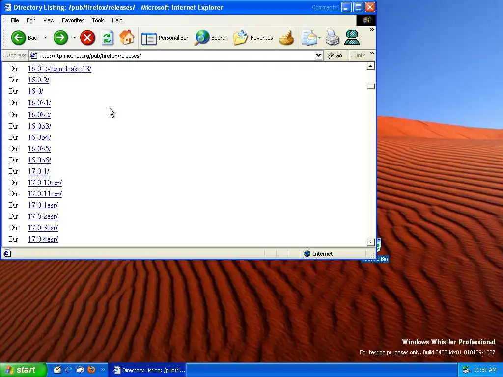Click the Go button

[335, 56]
